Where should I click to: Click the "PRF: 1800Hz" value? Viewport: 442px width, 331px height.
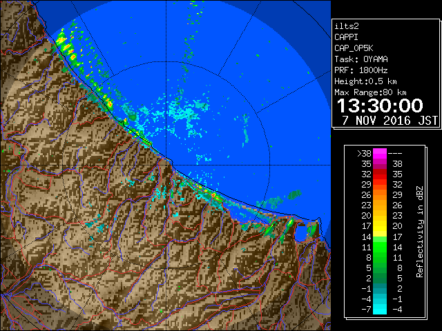[361, 70]
